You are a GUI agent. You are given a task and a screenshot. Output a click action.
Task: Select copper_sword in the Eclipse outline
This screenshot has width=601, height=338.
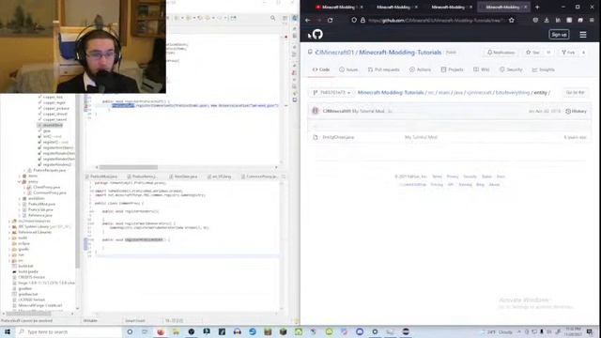coord(54,119)
